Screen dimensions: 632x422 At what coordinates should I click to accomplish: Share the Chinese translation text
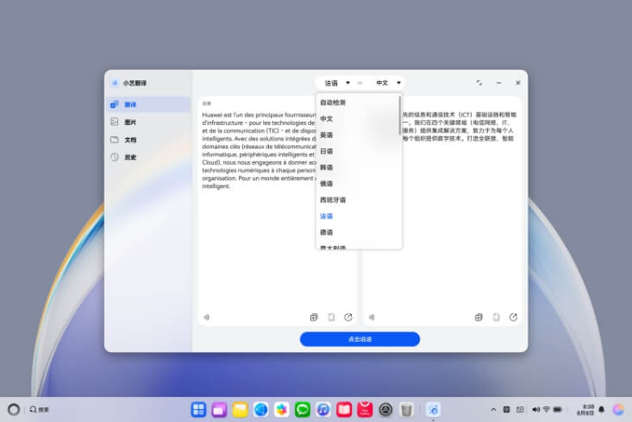(x=513, y=317)
